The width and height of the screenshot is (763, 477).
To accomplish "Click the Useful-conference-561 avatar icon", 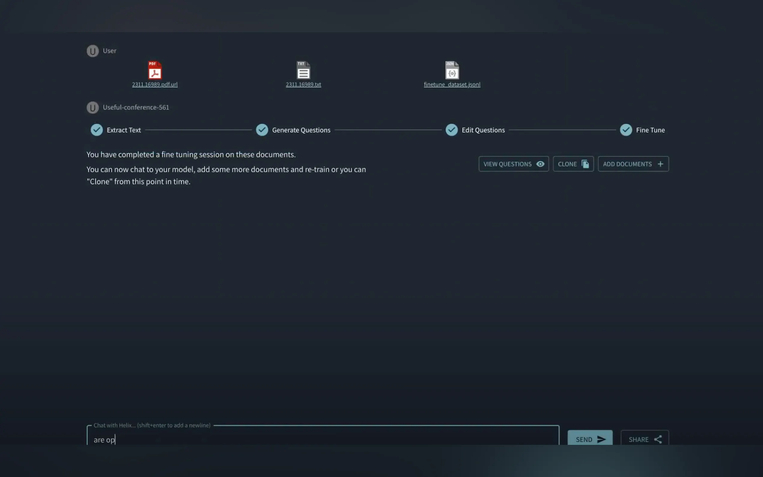I will pyautogui.click(x=93, y=108).
